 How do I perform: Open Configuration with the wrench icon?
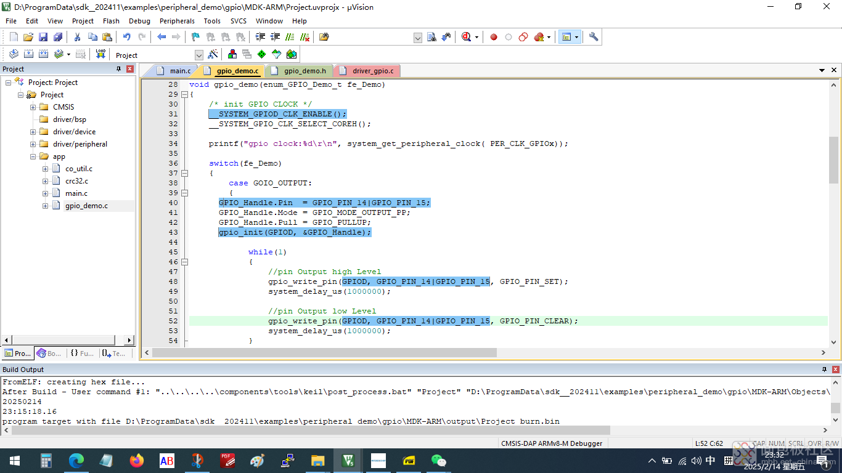tap(594, 37)
